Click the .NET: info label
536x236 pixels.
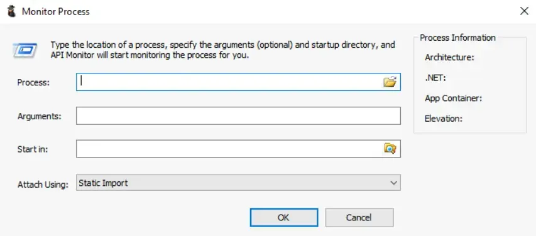click(435, 78)
